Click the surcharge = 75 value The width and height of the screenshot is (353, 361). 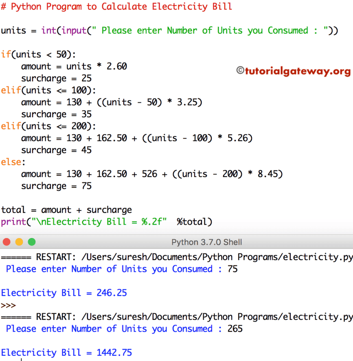pos(57,186)
